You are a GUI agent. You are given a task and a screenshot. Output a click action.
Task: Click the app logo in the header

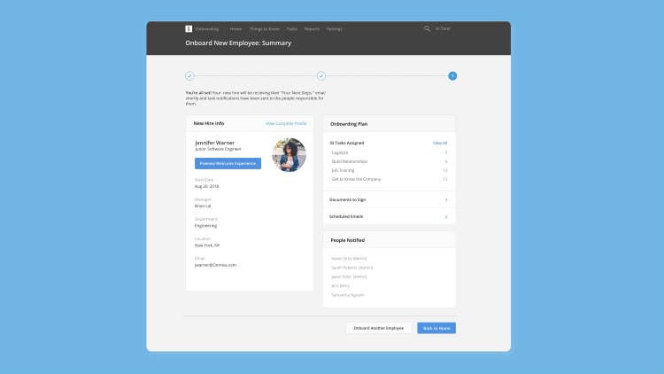[189, 29]
